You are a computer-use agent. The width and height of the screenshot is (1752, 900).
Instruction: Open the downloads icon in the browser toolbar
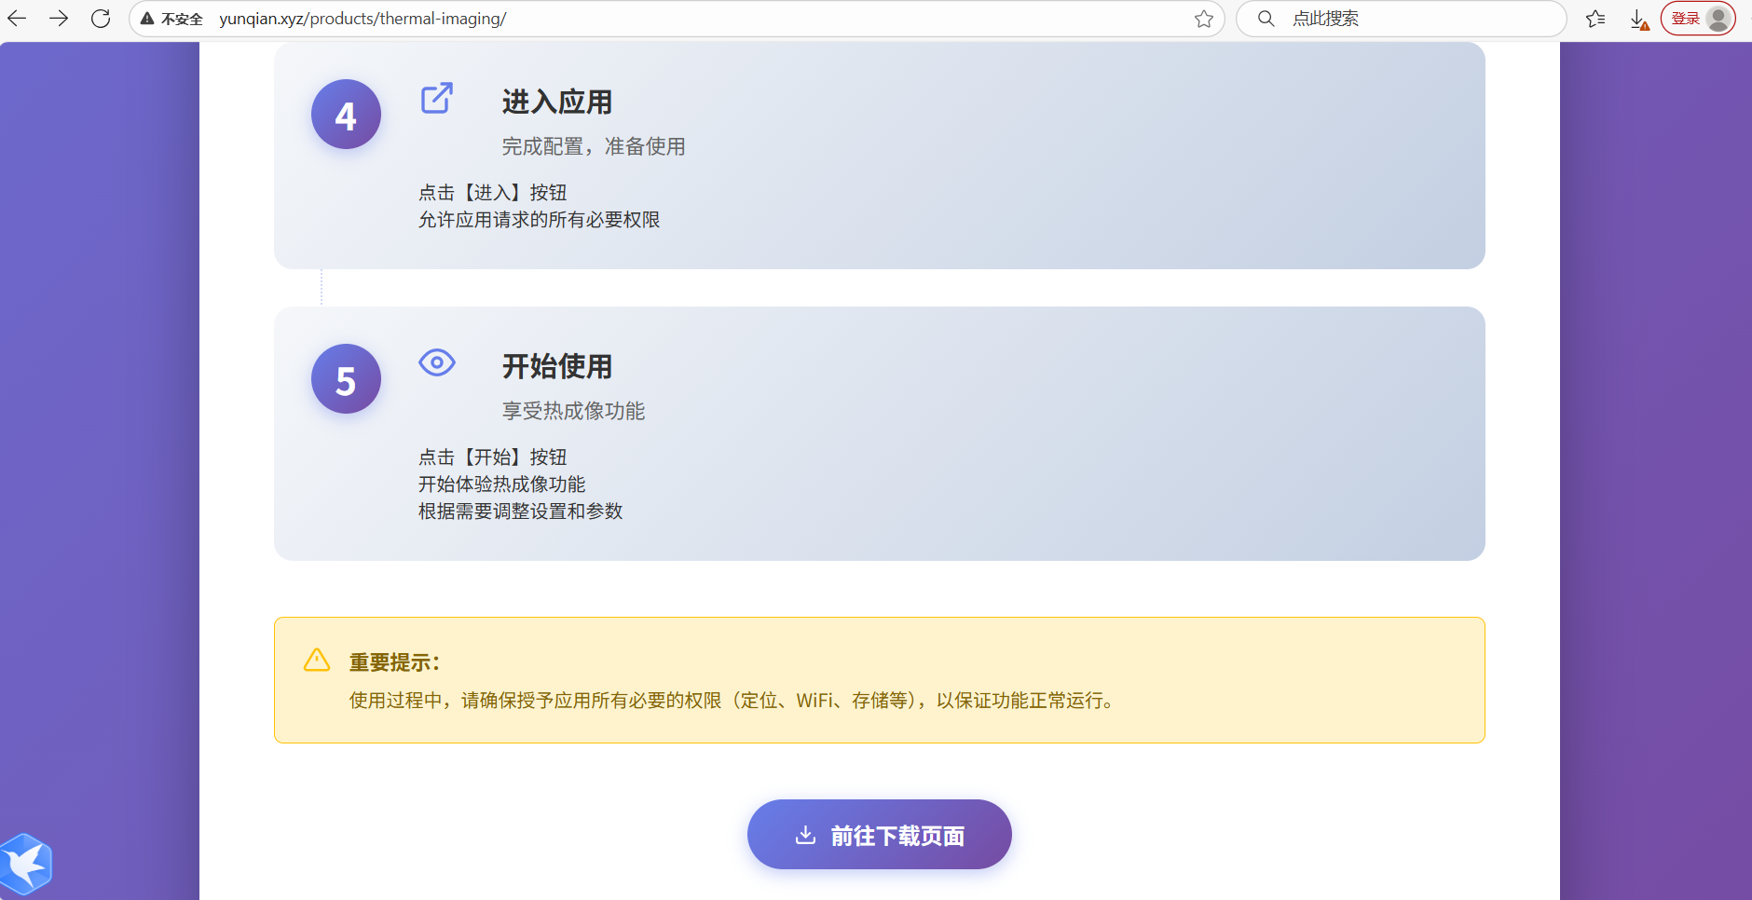pyautogui.click(x=1638, y=19)
